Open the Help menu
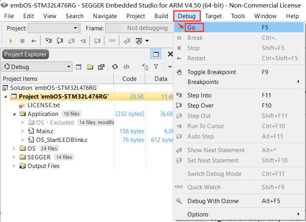 tap(292, 16)
